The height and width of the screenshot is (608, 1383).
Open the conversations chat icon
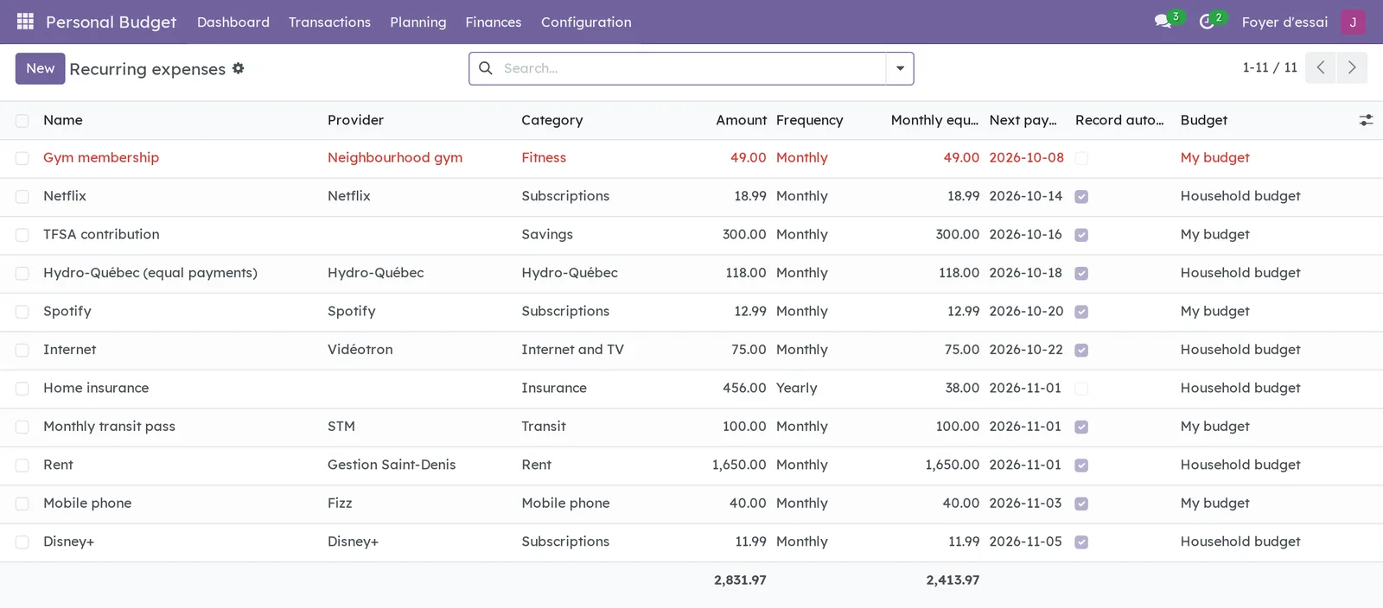point(1163,22)
